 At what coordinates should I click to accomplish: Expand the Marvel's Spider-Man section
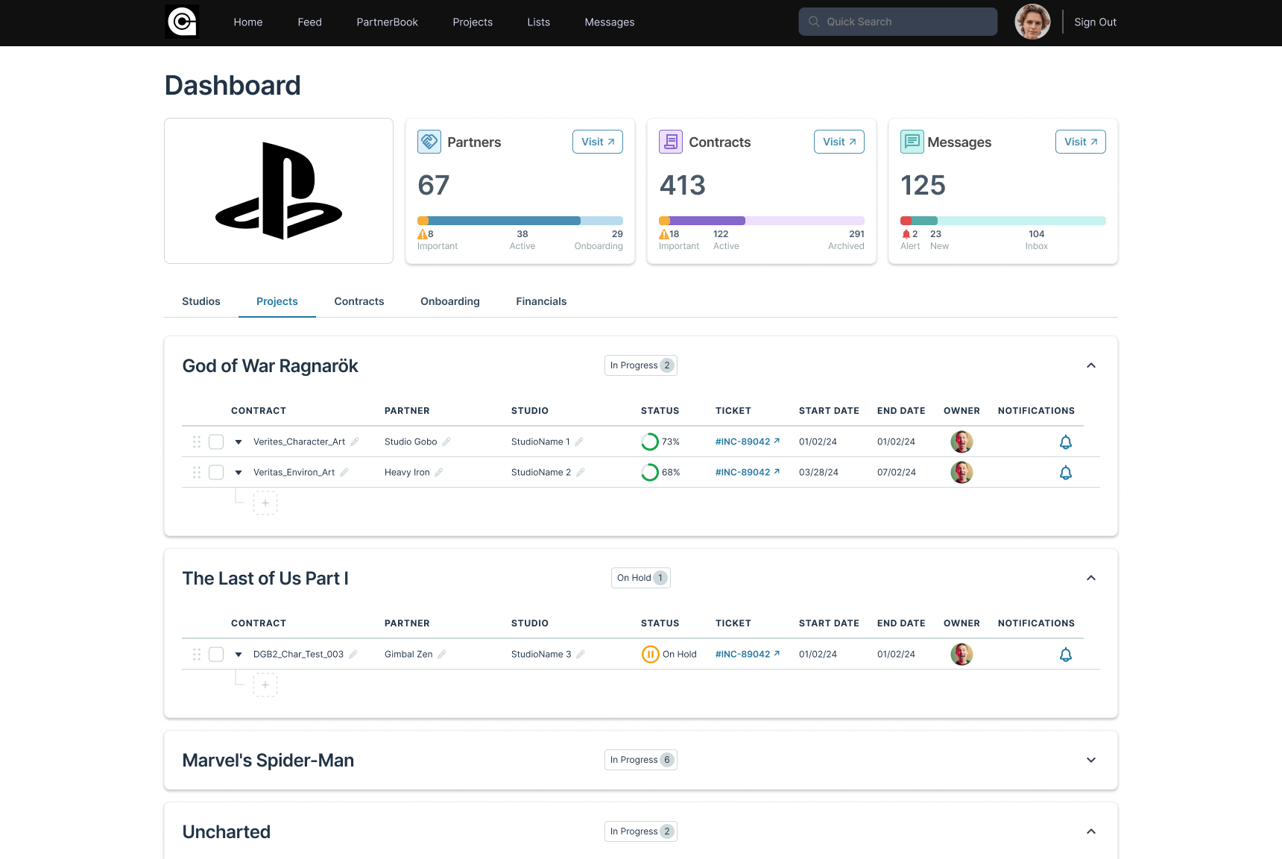(x=1091, y=760)
